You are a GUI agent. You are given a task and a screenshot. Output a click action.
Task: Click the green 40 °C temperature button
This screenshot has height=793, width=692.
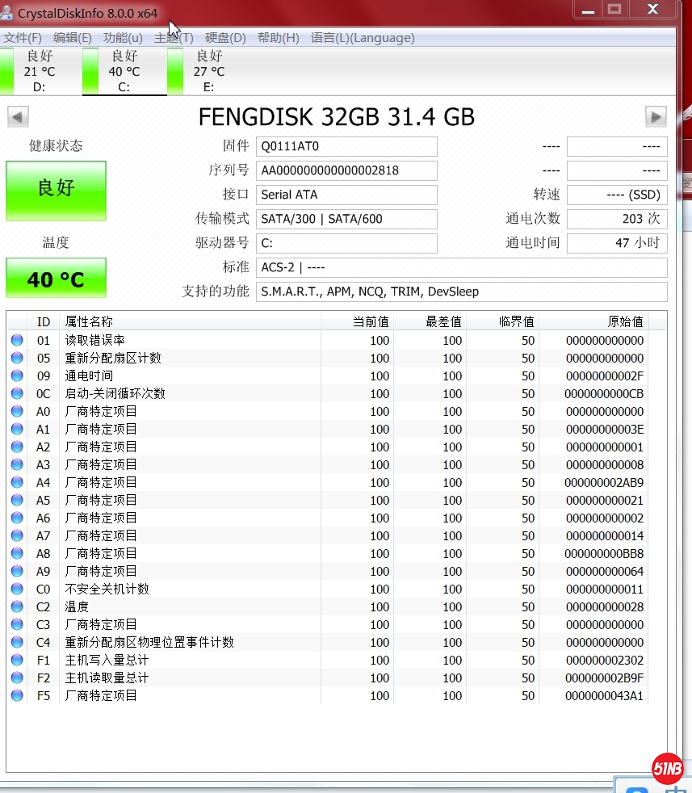pos(56,279)
